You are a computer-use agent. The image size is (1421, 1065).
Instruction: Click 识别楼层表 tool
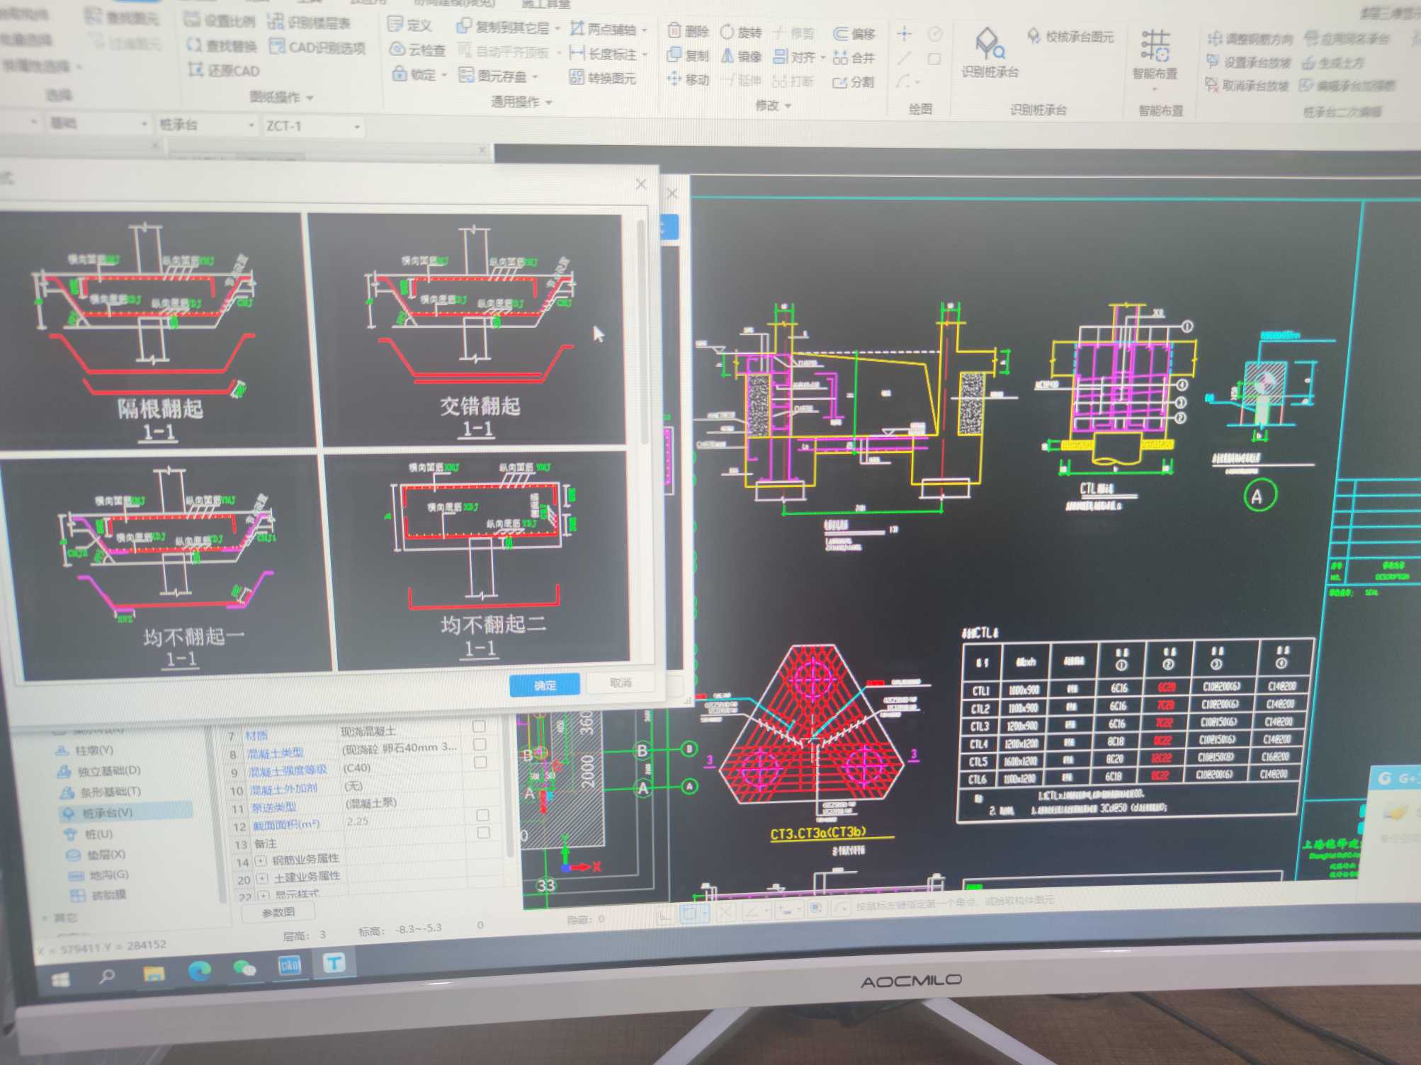point(310,23)
